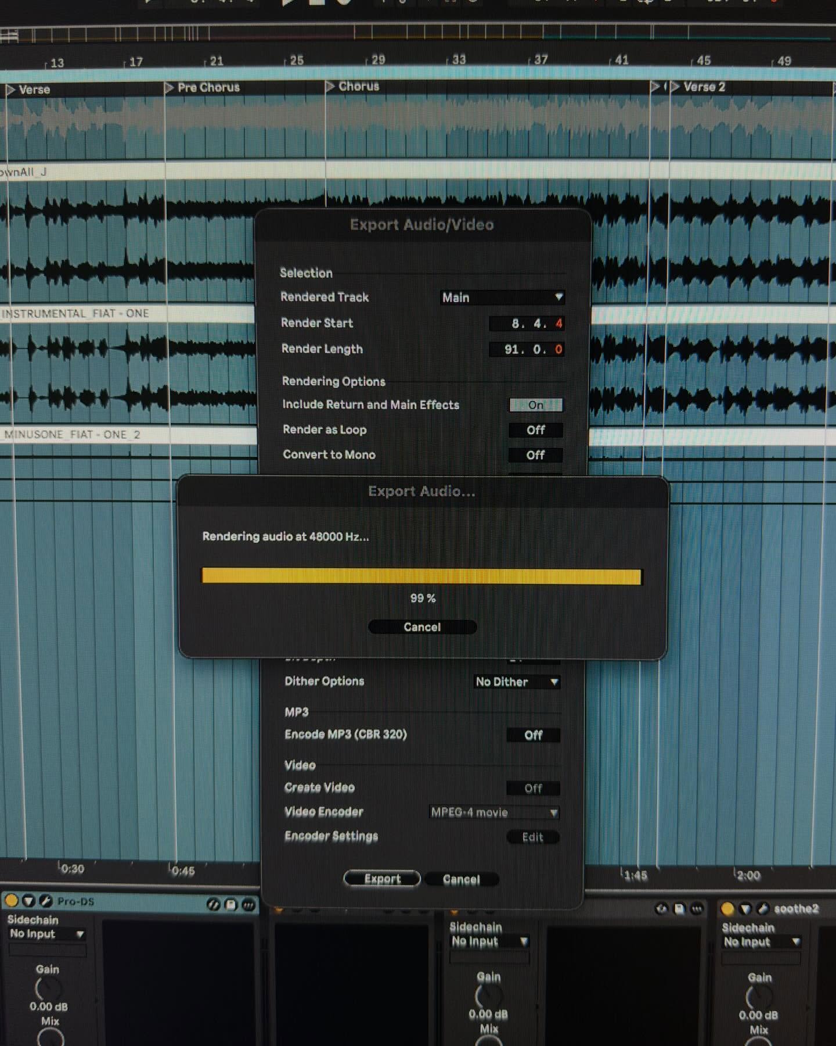
Task: Cancel the rendering in the progress dialog
Action: click(x=422, y=627)
